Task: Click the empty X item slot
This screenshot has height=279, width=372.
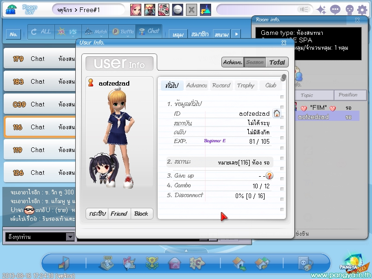Action: [192, 10]
